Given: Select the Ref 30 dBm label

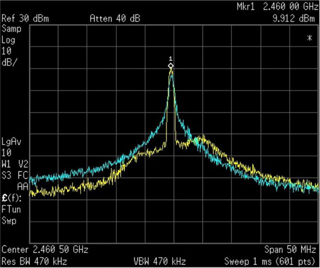Looking at the screenshot, I should [25, 18].
